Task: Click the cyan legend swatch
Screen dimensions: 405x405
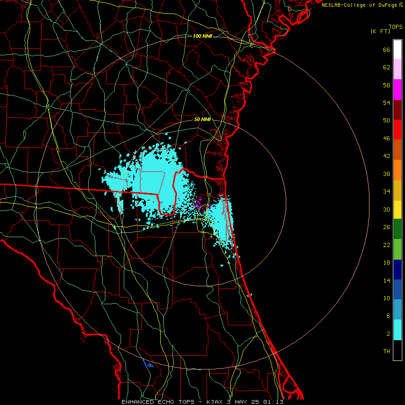Action: (x=397, y=330)
